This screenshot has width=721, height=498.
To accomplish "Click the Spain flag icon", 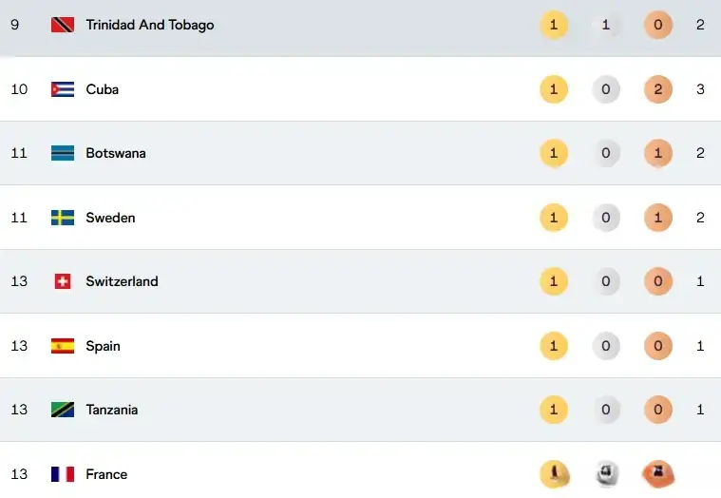I will coord(63,346).
